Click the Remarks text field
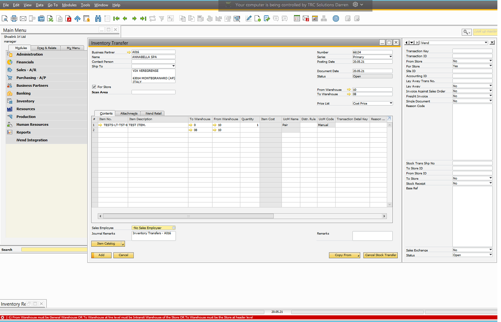This screenshot has height=322, width=501. pos(372,236)
